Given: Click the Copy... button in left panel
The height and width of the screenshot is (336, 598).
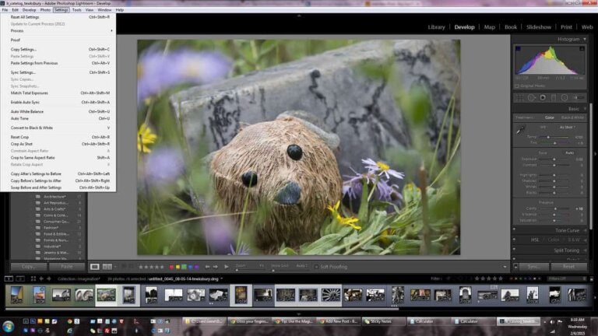Looking at the screenshot, I should coord(29,267).
